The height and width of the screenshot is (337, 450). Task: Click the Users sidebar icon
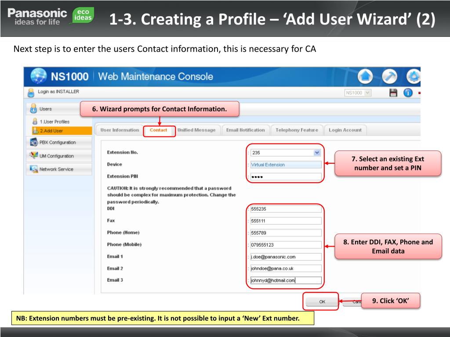click(x=33, y=109)
